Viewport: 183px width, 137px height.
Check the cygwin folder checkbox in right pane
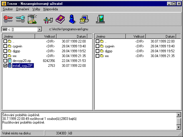point(98,46)
